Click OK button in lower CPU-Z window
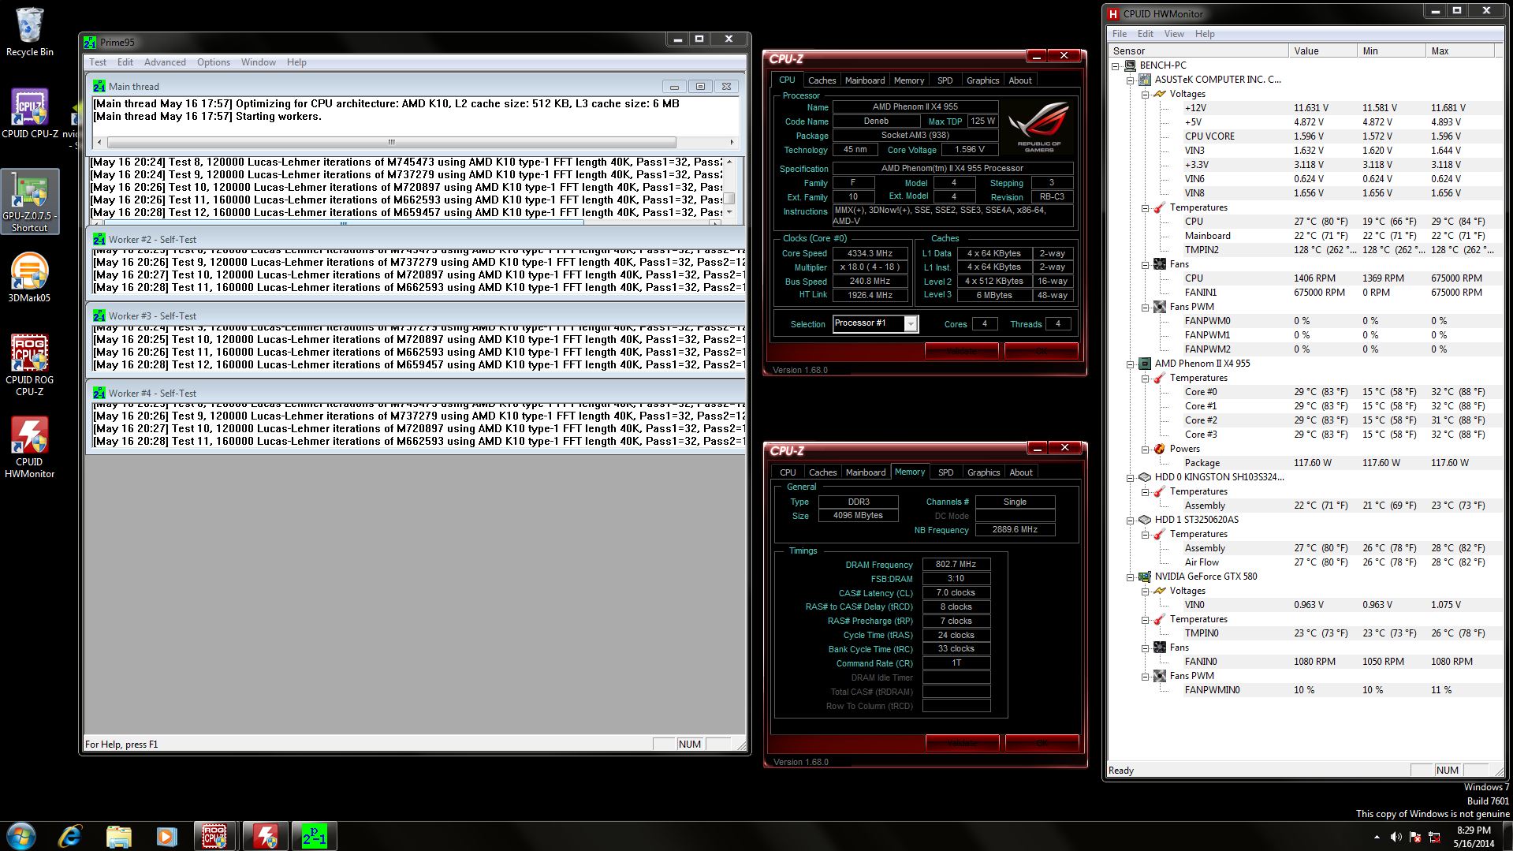Viewport: 1513px width, 851px height. coord(1042,743)
